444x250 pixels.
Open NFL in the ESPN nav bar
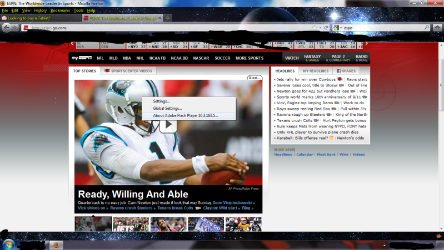[100, 58]
